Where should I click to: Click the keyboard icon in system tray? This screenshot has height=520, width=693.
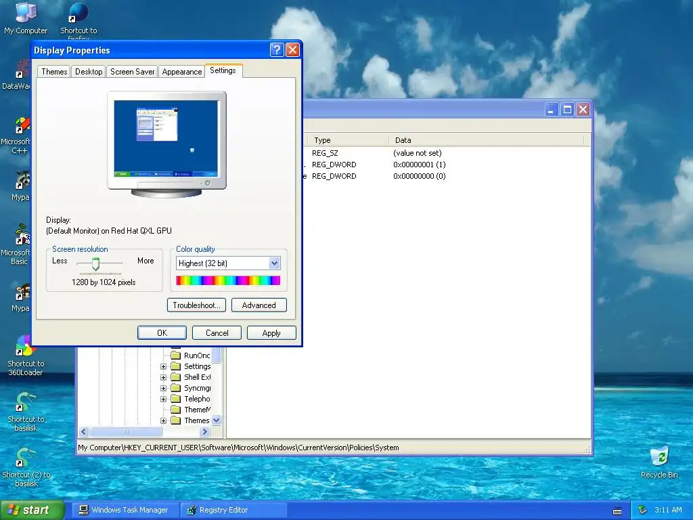tap(617, 511)
